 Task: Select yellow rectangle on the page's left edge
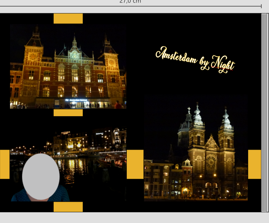tap(5, 164)
